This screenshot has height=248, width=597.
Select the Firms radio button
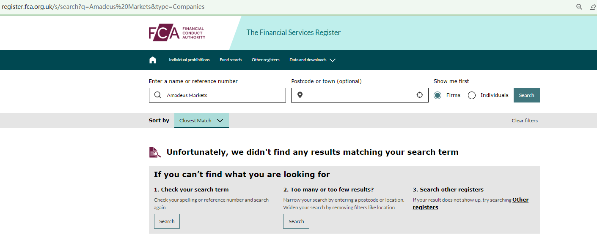click(x=437, y=95)
